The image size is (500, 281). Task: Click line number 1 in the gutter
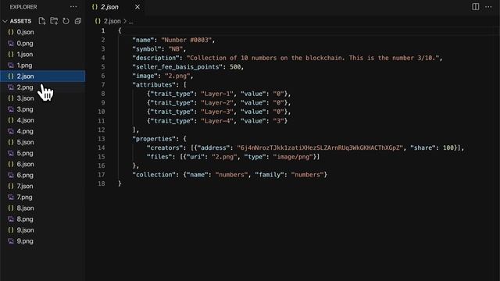(x=103, y=31)
